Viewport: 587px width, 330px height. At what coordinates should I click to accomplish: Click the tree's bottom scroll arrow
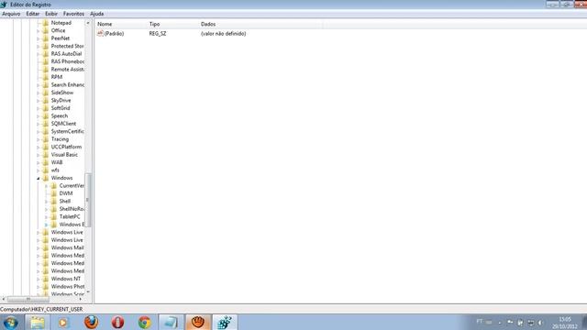[x=88, y=291]
